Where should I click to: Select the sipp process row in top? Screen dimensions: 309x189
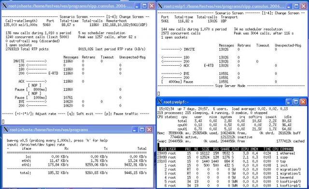click(x=223, y=157)
